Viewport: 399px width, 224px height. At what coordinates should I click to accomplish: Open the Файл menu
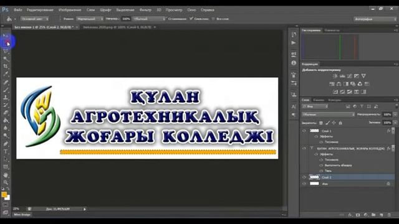click(18, 10)
